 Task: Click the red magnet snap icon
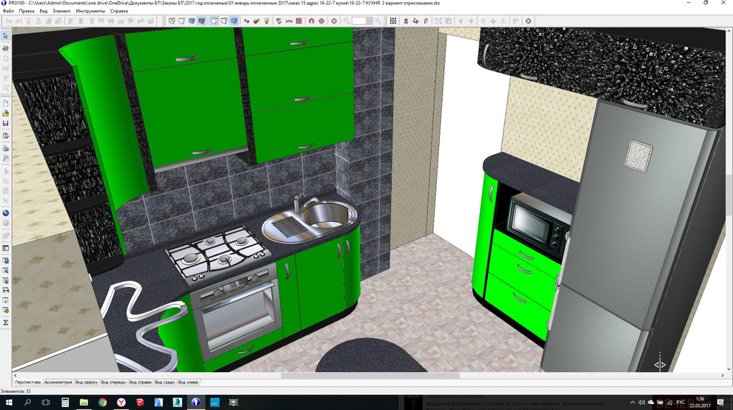311,21
